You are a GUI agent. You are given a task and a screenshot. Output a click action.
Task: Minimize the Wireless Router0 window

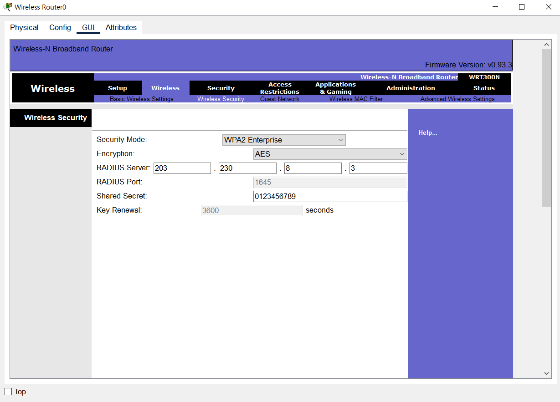point(495,7)
